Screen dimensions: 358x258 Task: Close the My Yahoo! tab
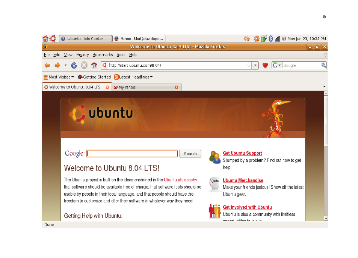tap(177, 87)
